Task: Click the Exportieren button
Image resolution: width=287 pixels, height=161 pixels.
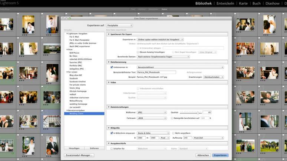Action: tap(220, 155)
